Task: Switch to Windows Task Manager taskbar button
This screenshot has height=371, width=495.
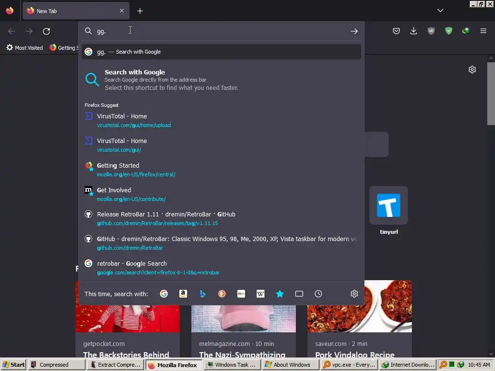Action: coord(233,365)
